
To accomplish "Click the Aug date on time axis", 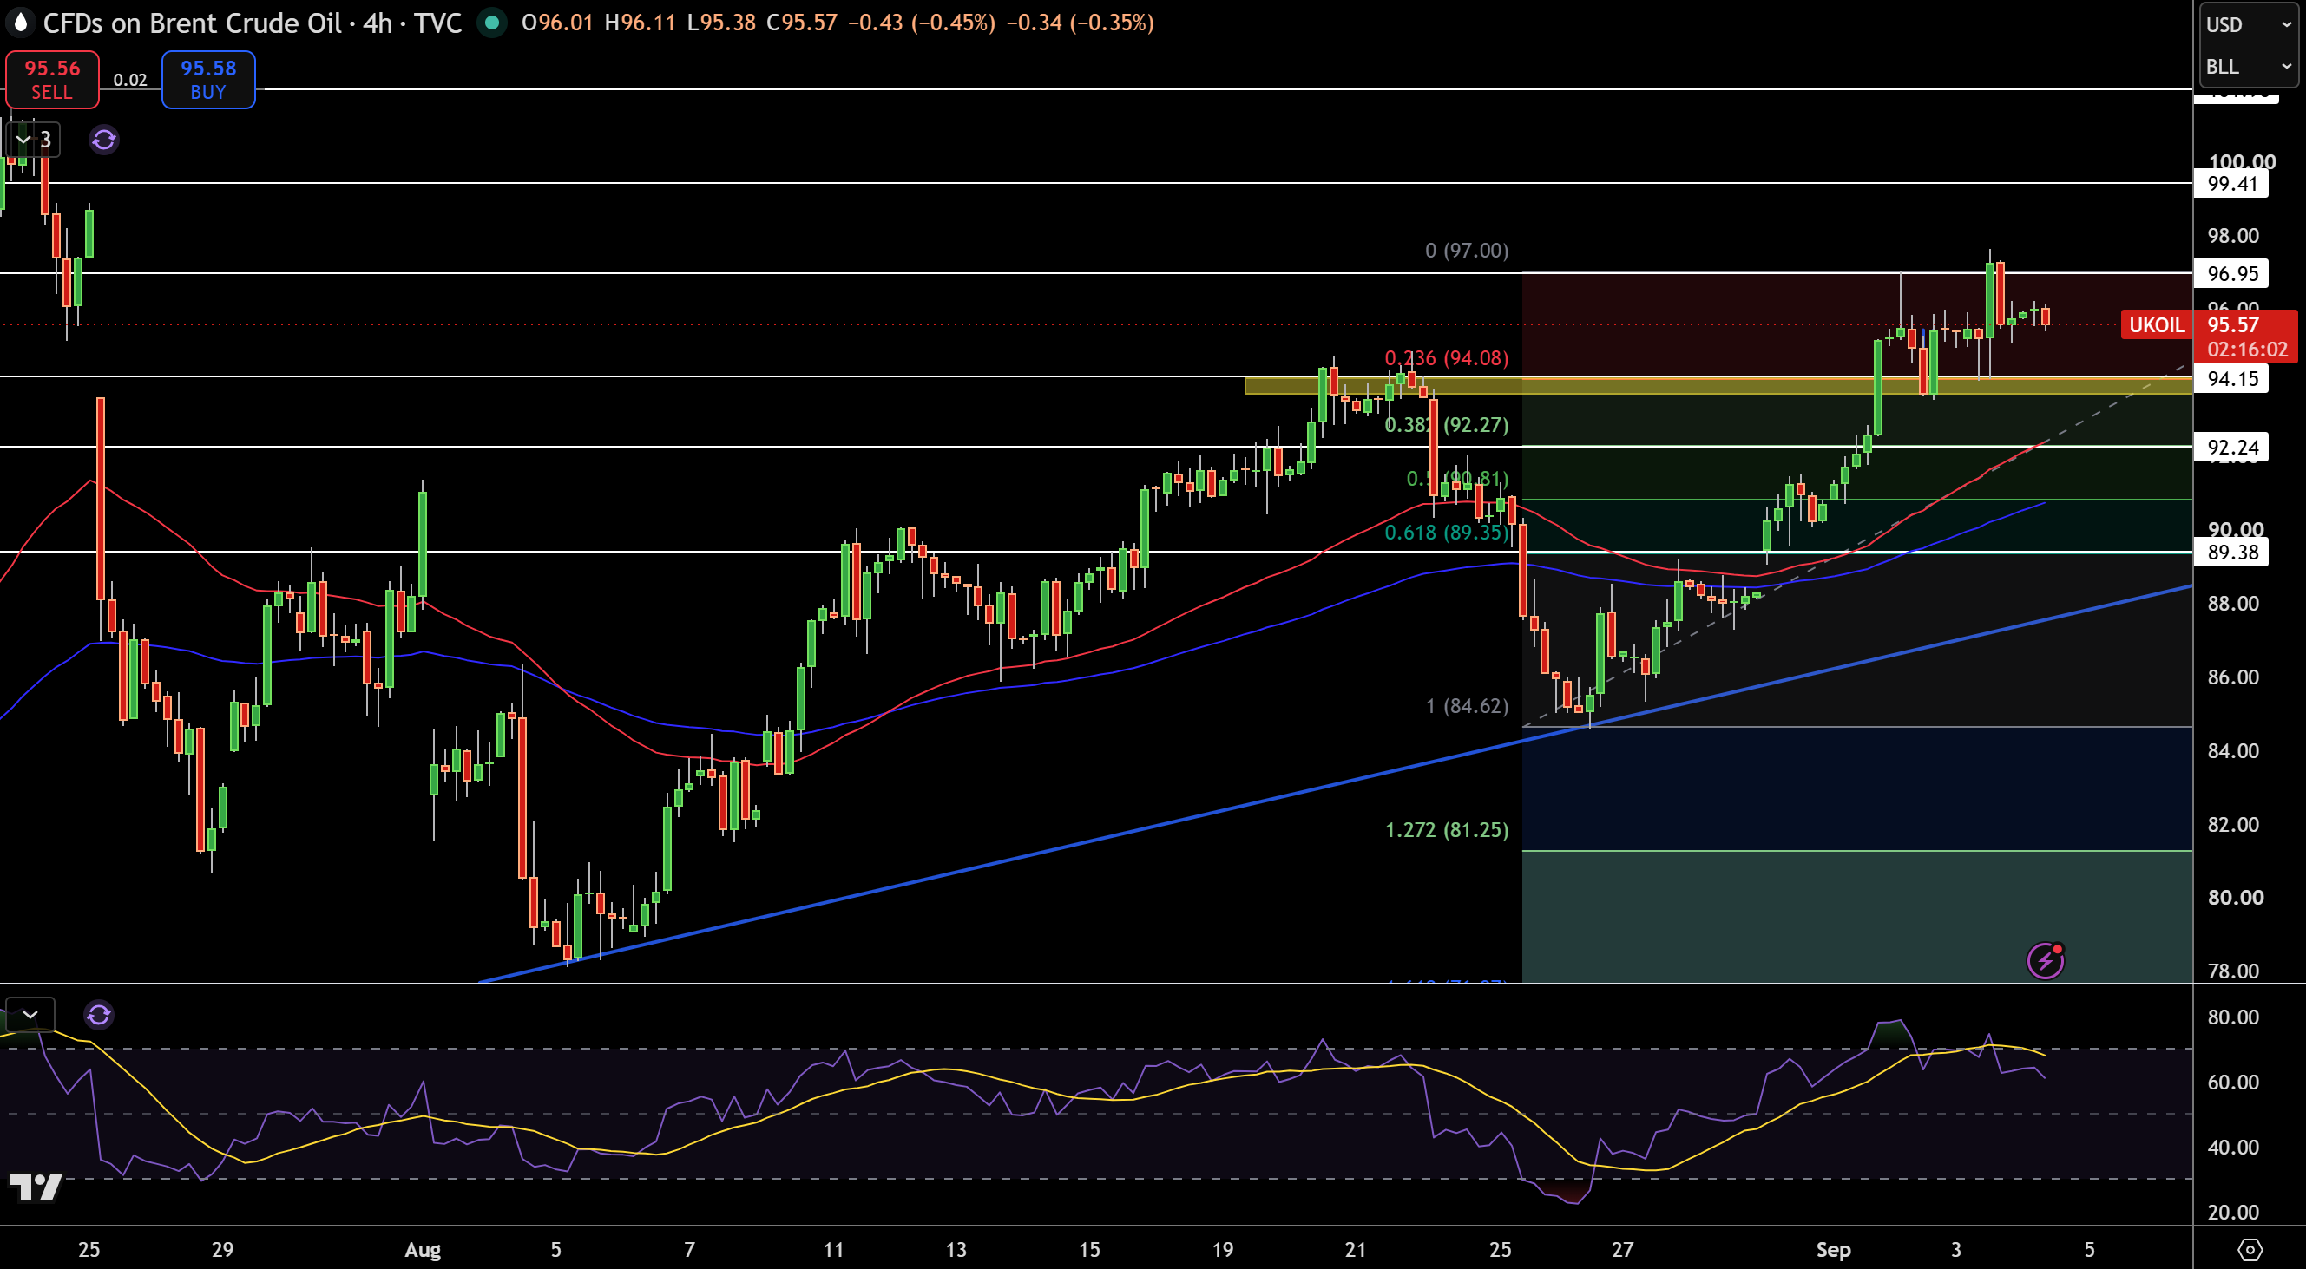I will click(x=423, y=1249).
